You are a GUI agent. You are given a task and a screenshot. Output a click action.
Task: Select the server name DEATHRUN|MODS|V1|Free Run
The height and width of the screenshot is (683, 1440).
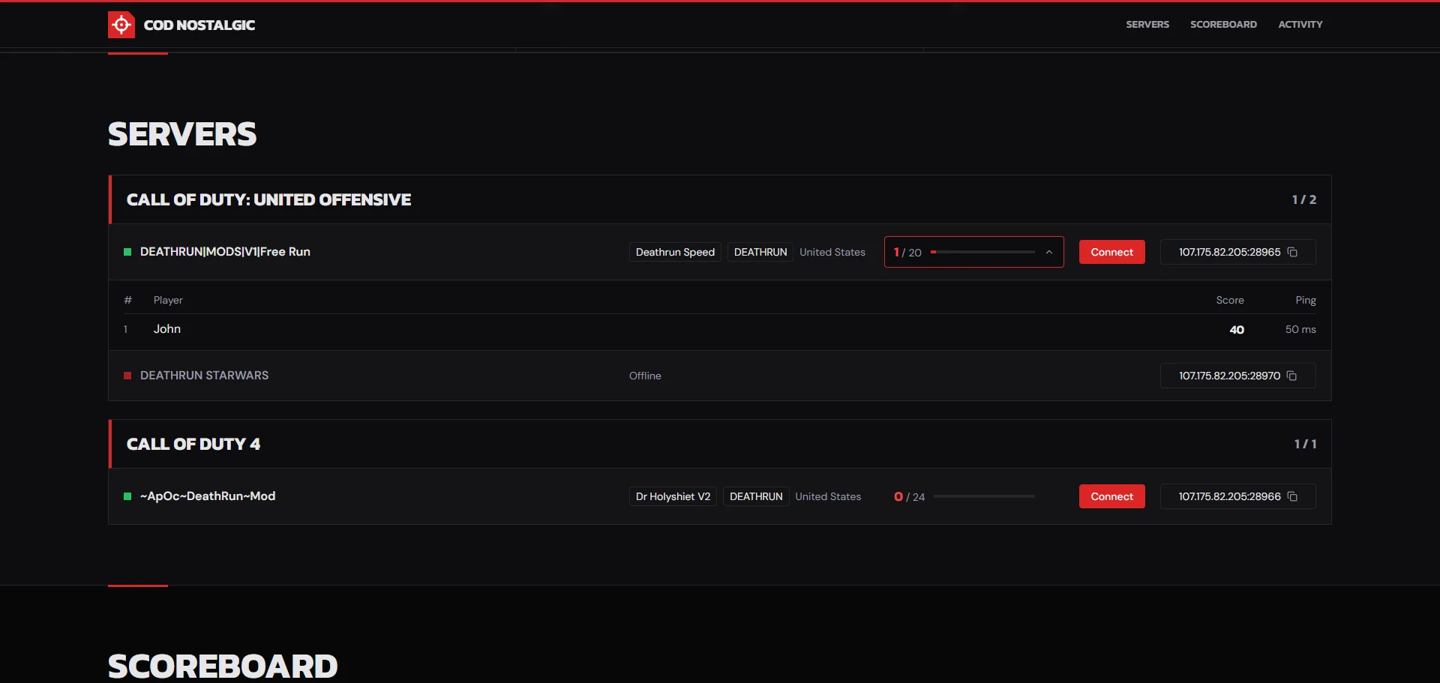tap(225, 252)
